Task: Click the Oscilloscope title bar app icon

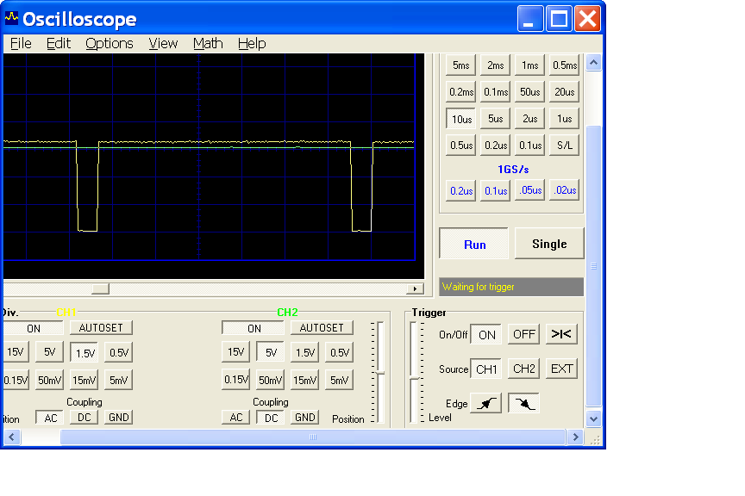Action: click(11, 18)
